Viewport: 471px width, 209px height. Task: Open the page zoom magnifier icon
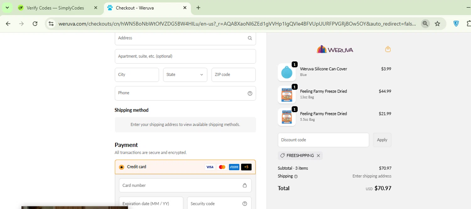[x=425, y=23]
